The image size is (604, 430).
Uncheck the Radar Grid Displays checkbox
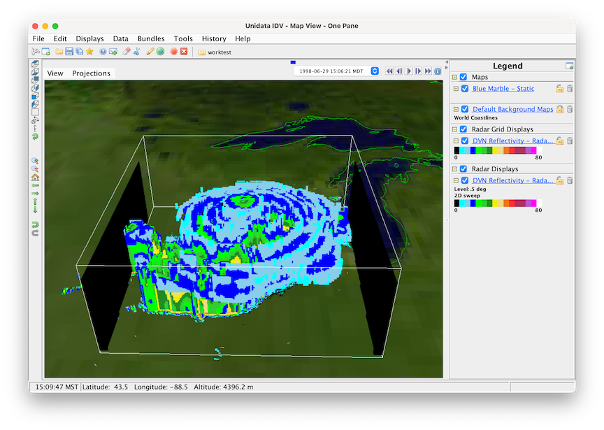coord(463,129)
